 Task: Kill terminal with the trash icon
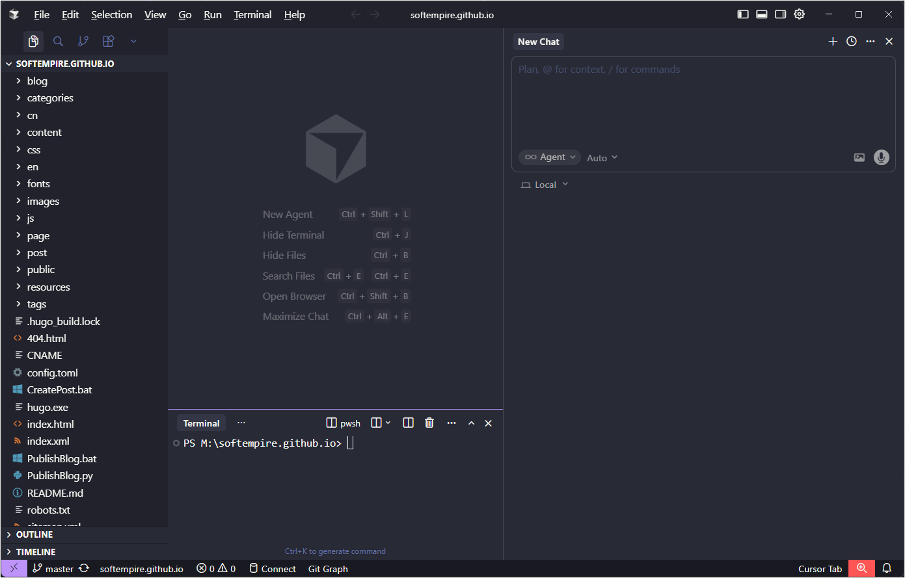(429, 423)
